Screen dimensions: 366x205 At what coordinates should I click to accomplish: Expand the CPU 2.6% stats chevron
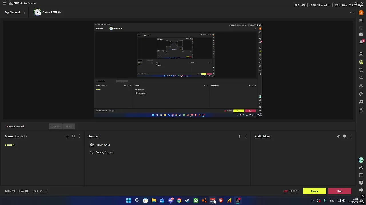coord(46,191)
